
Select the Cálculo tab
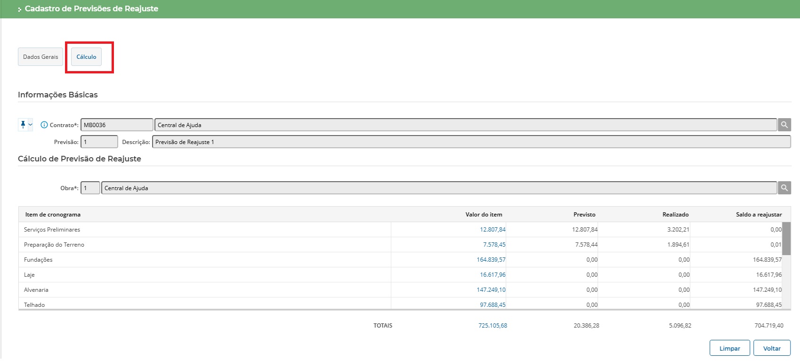point(86,57)
